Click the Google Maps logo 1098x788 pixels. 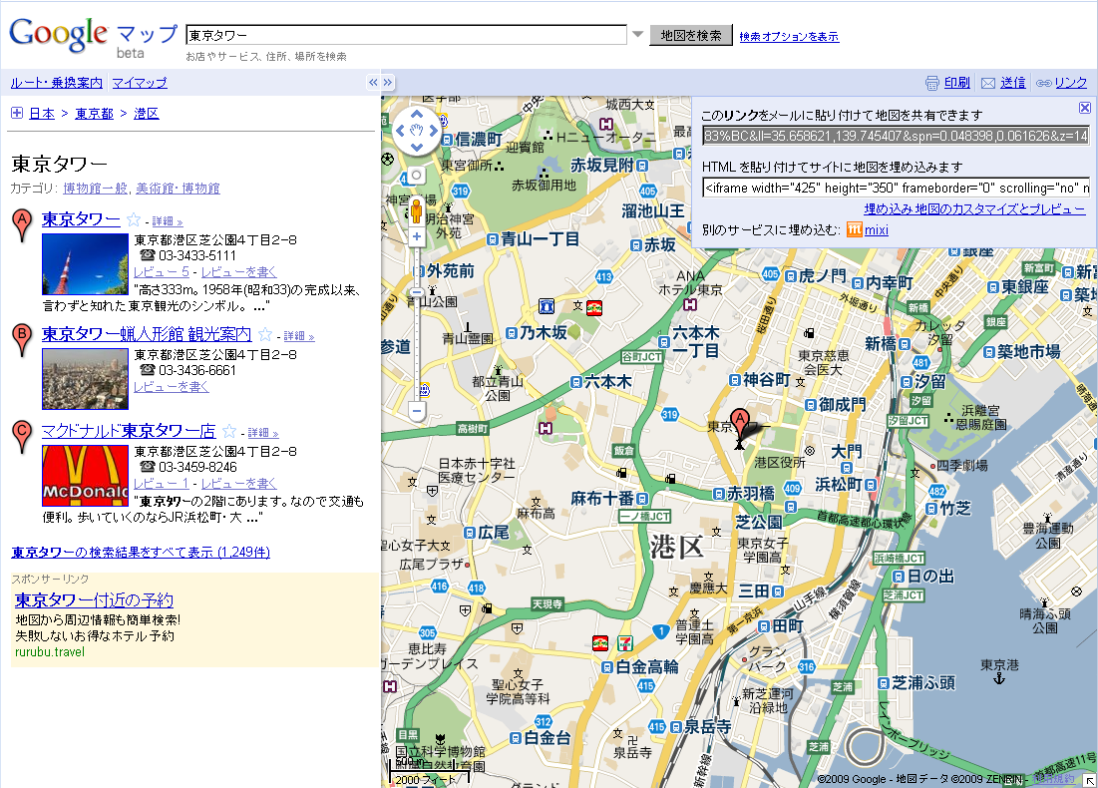[x=93, y=37]
